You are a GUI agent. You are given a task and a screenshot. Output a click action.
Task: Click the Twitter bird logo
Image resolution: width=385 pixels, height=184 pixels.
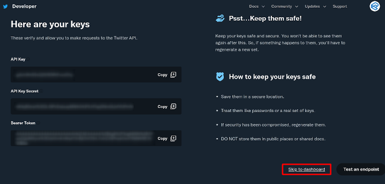[x=5, y=7]
